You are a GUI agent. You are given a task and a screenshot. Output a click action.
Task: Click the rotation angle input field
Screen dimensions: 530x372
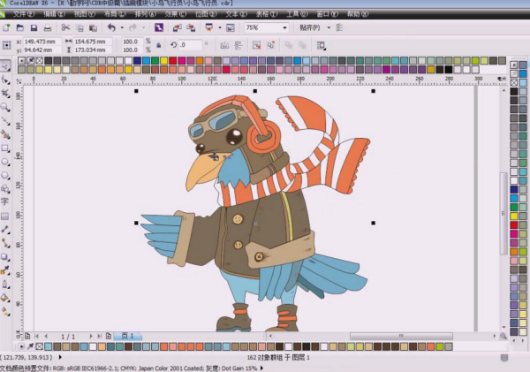click(x=190, y=45)
